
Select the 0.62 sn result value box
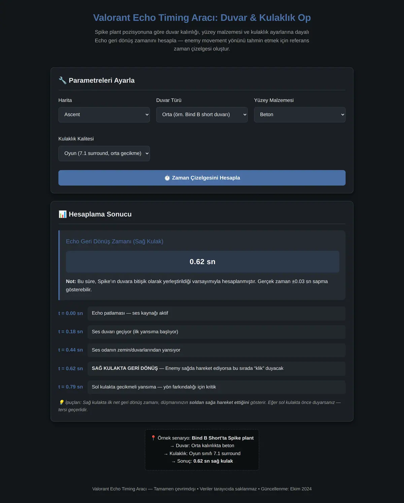[202, 262]
